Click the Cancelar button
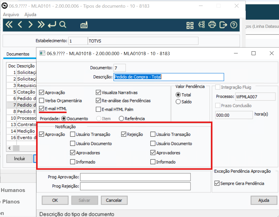 [114, 200]
